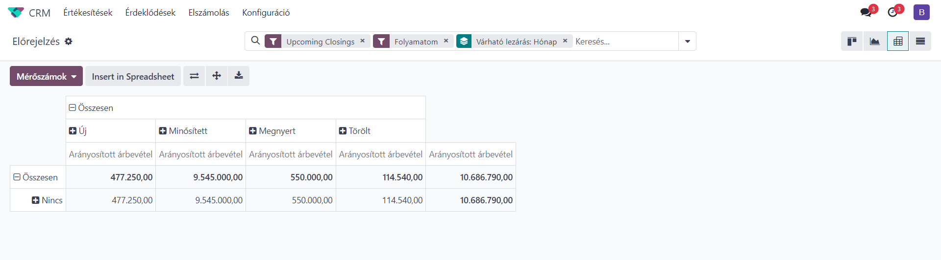Remove the Upcoming Closings filter
The height and width of the screenshot is (260, 941).
pyautogui.click(x=363, y=41)
